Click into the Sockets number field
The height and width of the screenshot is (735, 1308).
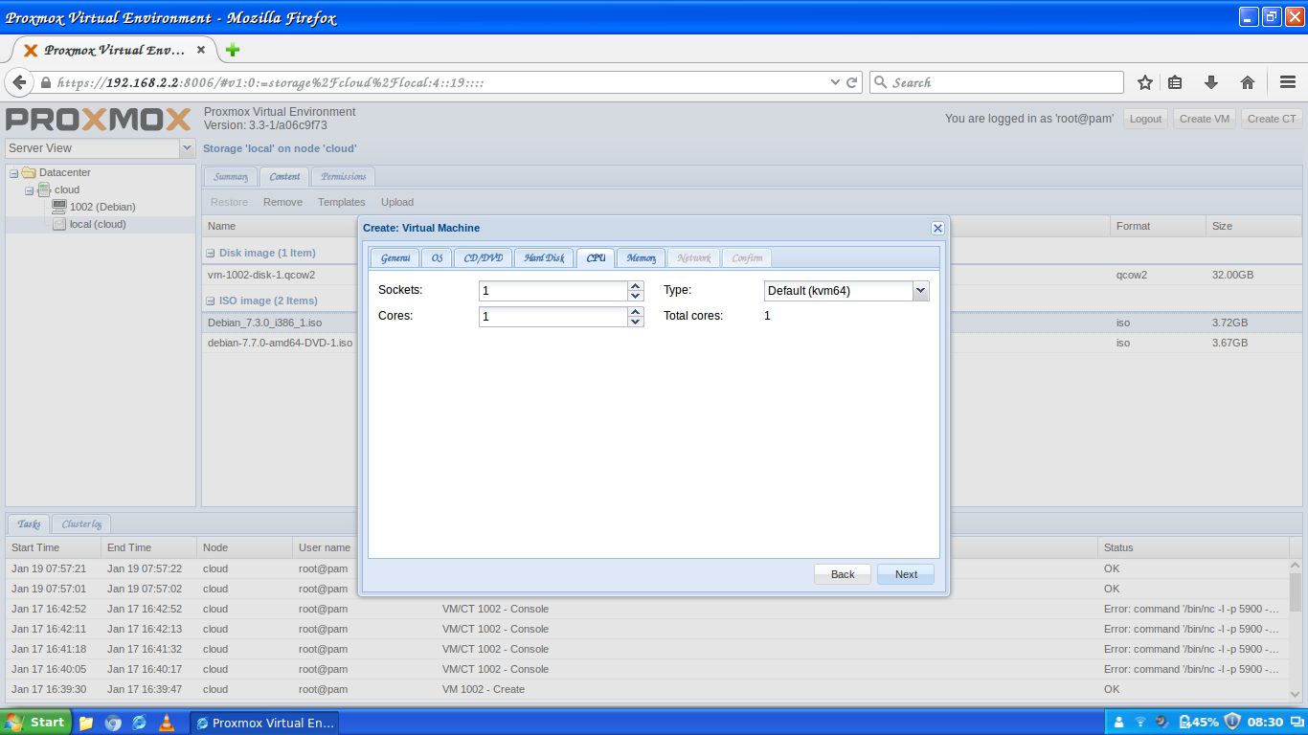[553, 290]
